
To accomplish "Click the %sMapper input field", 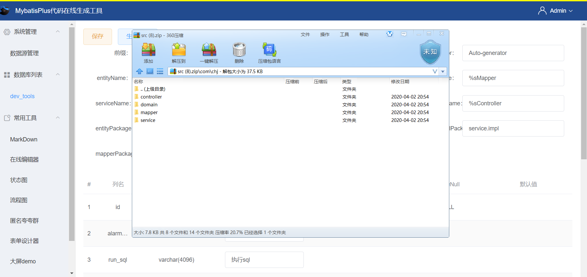I will click(513, 78).
